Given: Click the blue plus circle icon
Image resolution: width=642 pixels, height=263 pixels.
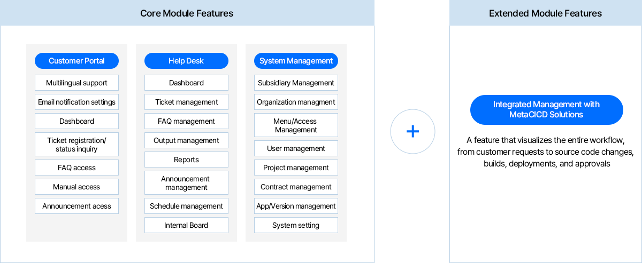Looking at the screenshot, I should pos(412,131).
